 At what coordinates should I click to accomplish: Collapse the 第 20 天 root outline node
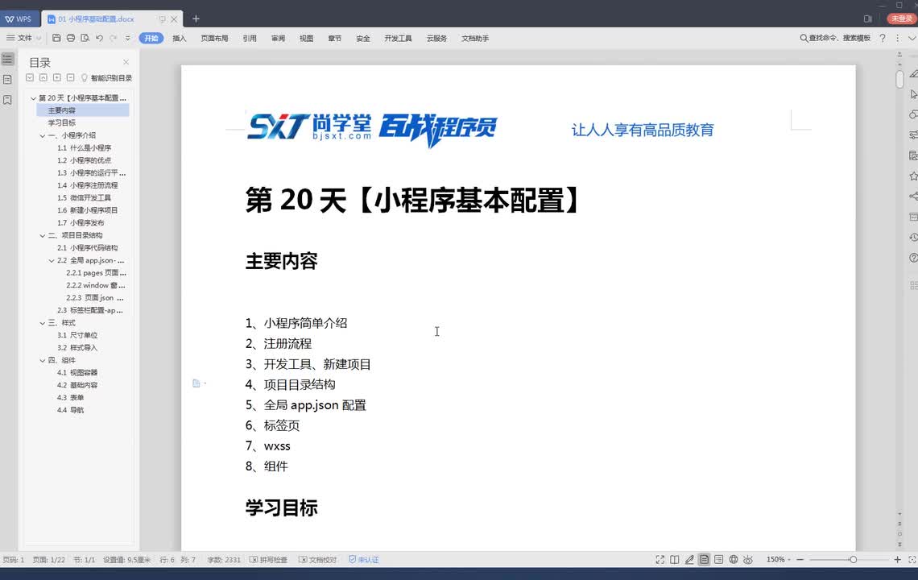(33, 98)
